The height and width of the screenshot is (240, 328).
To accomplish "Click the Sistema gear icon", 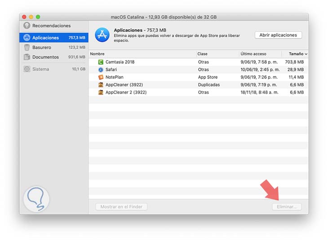I will click(27, 69).
